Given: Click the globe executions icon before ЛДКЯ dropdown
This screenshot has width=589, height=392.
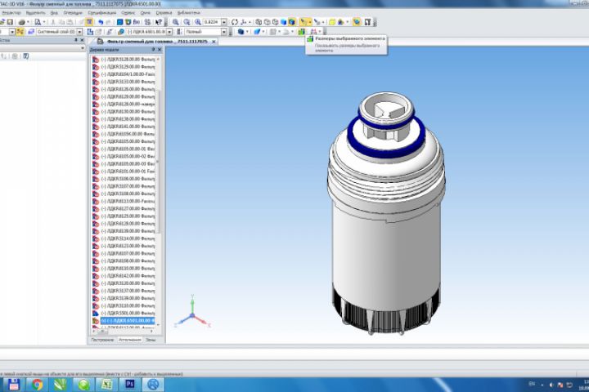Looking at the screenshot, I should 121,32.
